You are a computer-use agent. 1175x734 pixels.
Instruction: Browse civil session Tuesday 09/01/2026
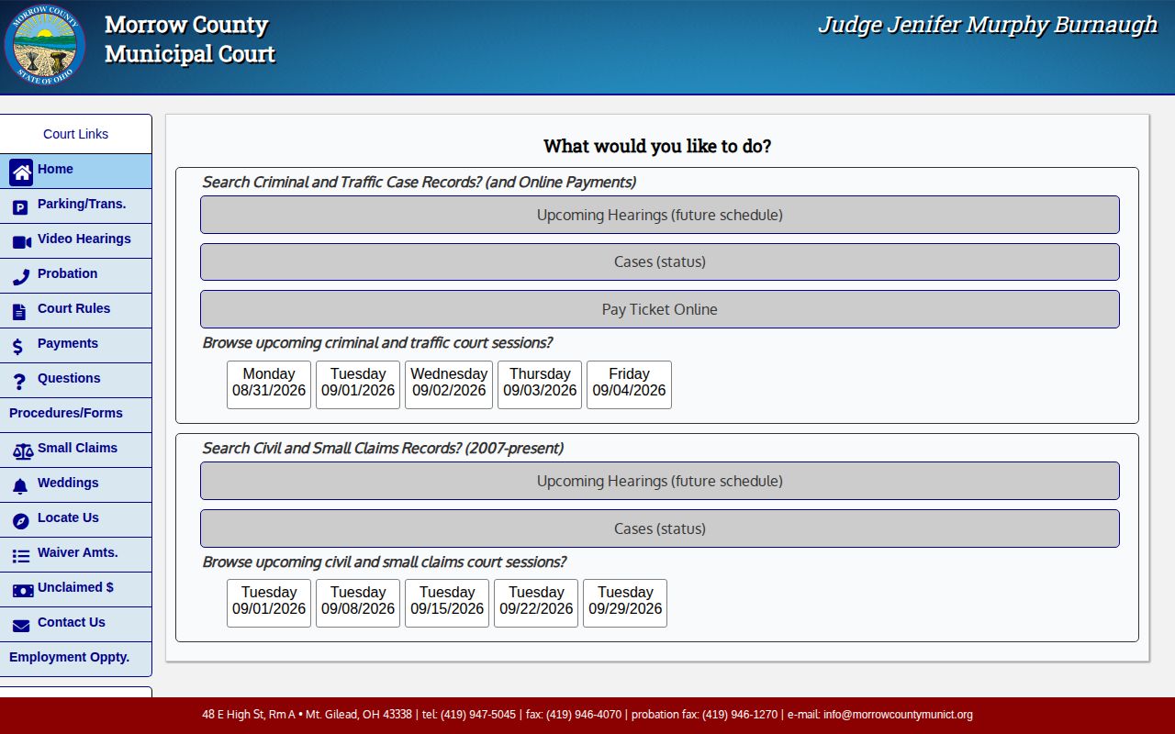click(269, 603)
